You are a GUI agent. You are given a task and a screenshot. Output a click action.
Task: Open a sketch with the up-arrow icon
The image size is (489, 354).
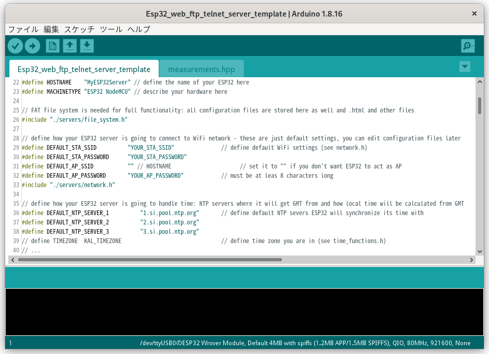[x=70, y=46]
